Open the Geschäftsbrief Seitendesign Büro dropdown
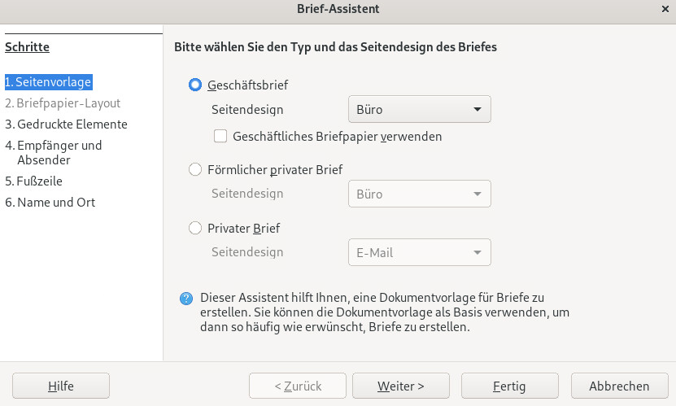676x406 pixels. 419,110
